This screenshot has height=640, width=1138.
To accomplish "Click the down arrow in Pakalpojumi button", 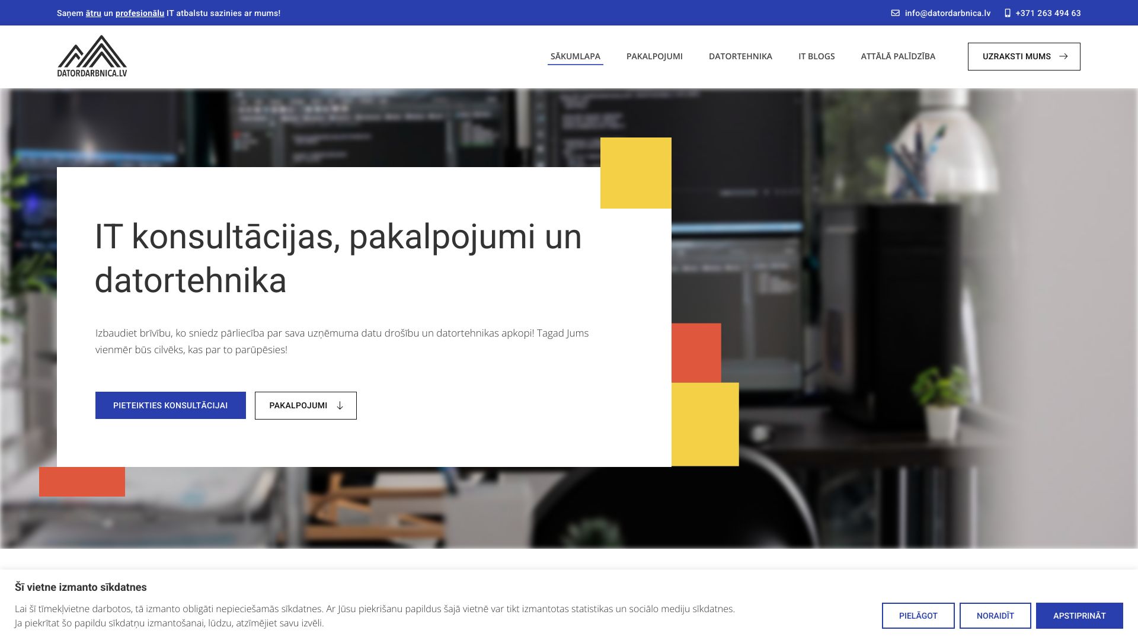I will pyautogui.click(x=340, y=406).
